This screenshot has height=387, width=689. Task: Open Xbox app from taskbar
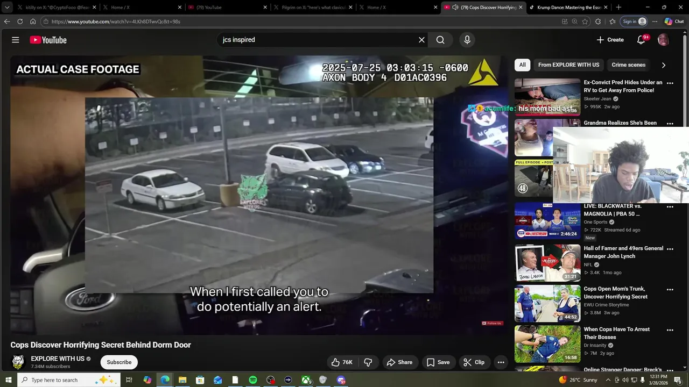pyautogui.click(x=306, y=380)
